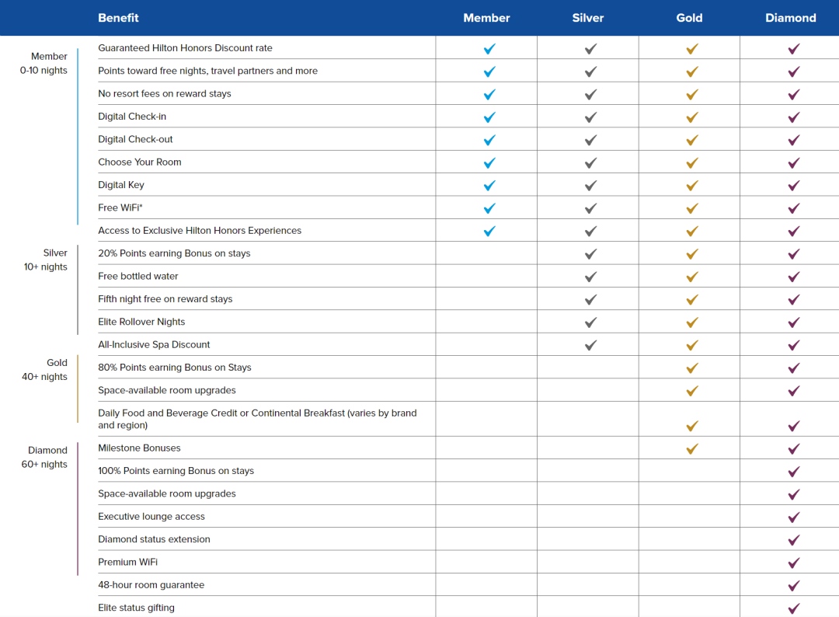The width and height of the screenshot is (839, 617).
Task: Click the Diamond column header
Action: coord(791,18)
